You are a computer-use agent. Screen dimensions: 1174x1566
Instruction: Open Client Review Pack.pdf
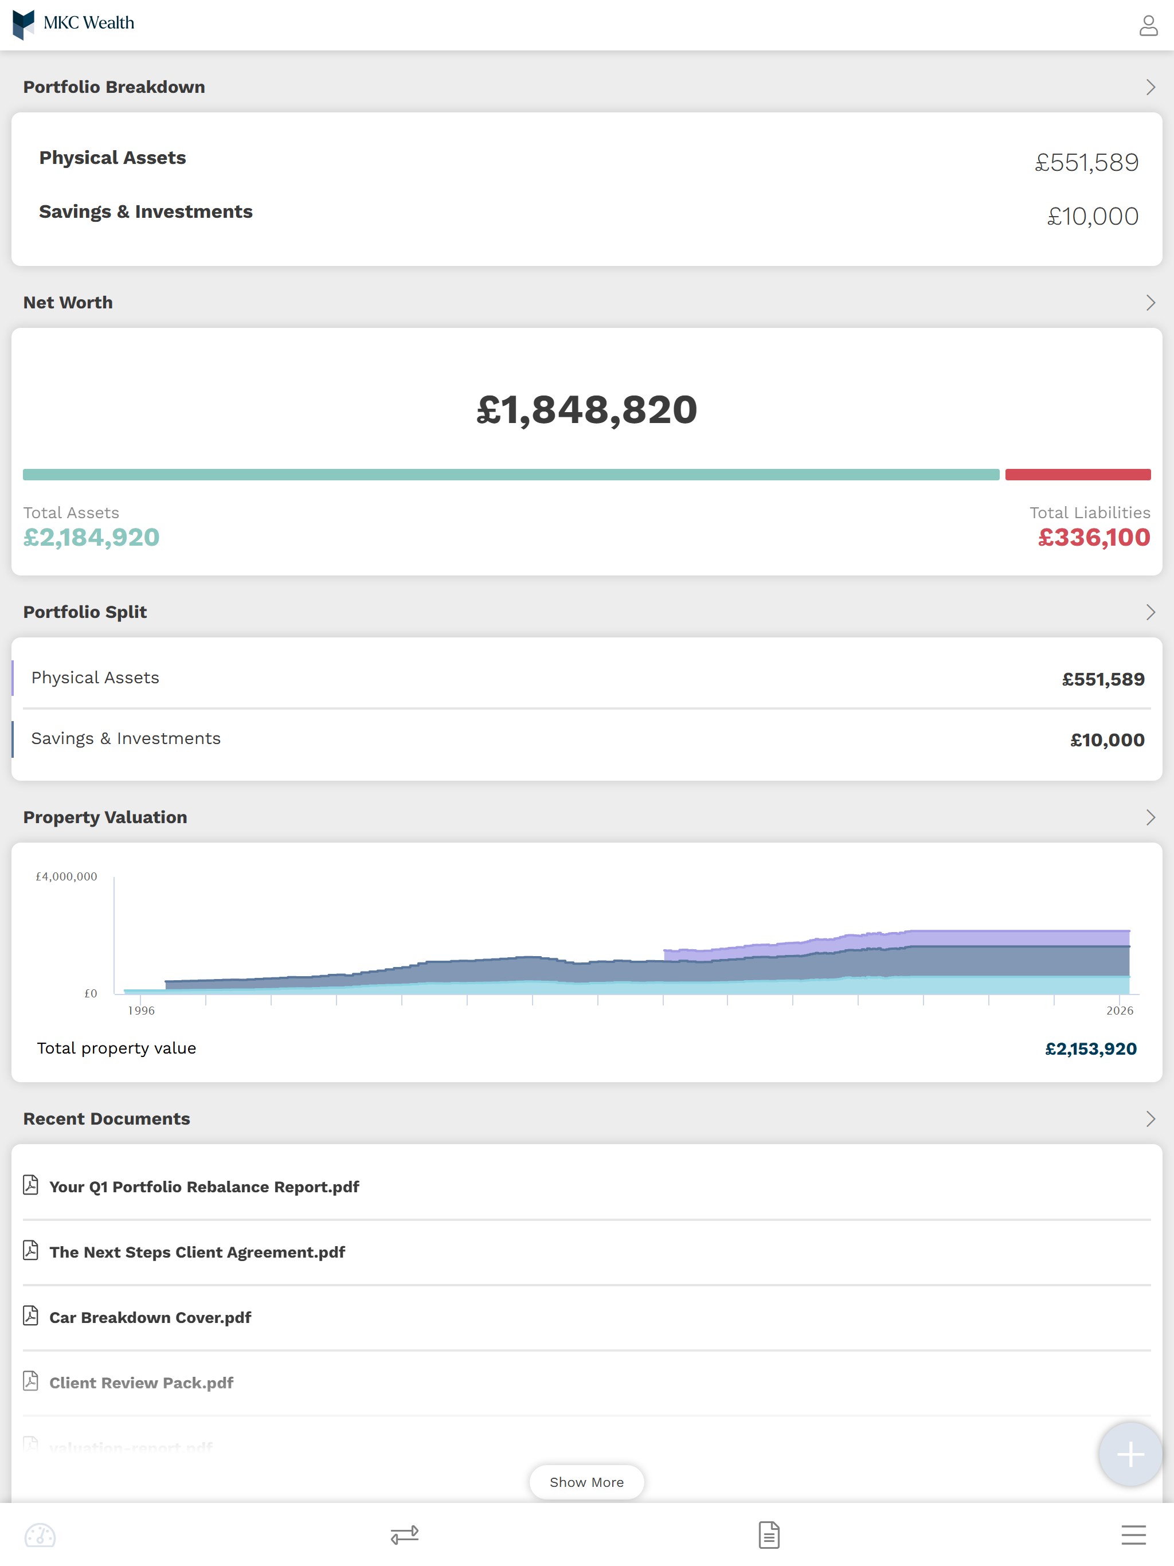tap(141, 1382)
